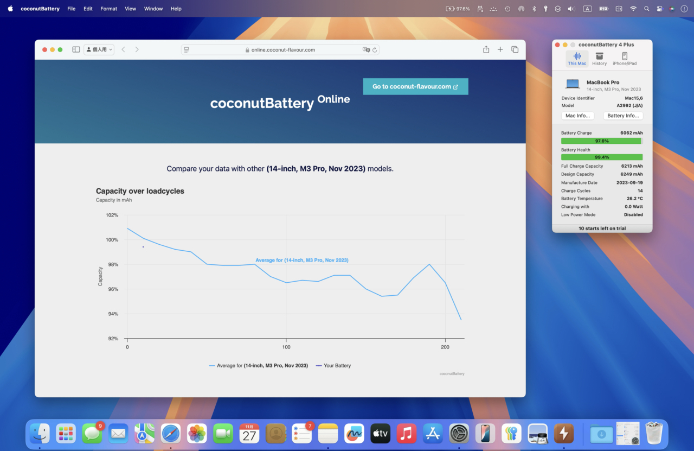Click the Battery Charge 97.6% progress bar

pyautogui.click(x=602, y=141)
